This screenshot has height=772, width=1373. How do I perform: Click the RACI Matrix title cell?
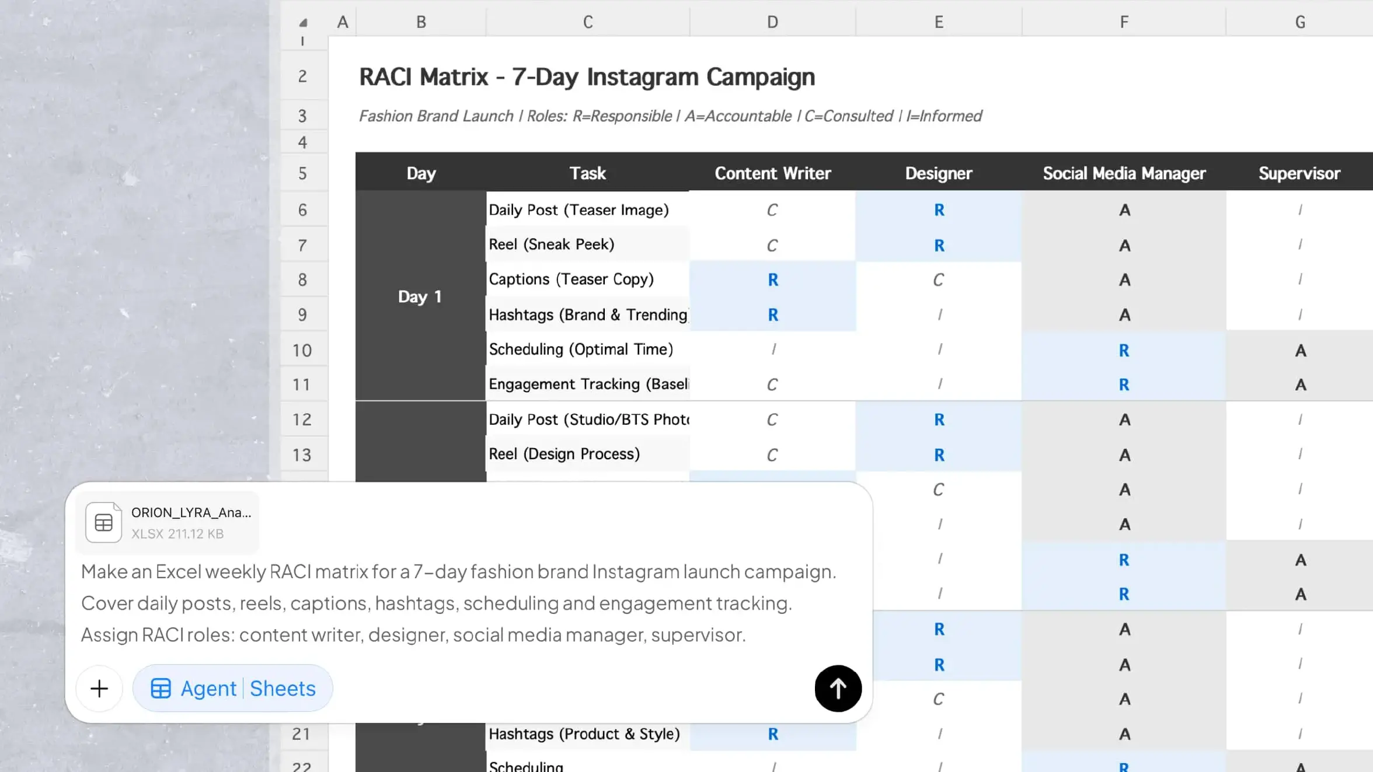pyautogui.click(x=587, y=76)
